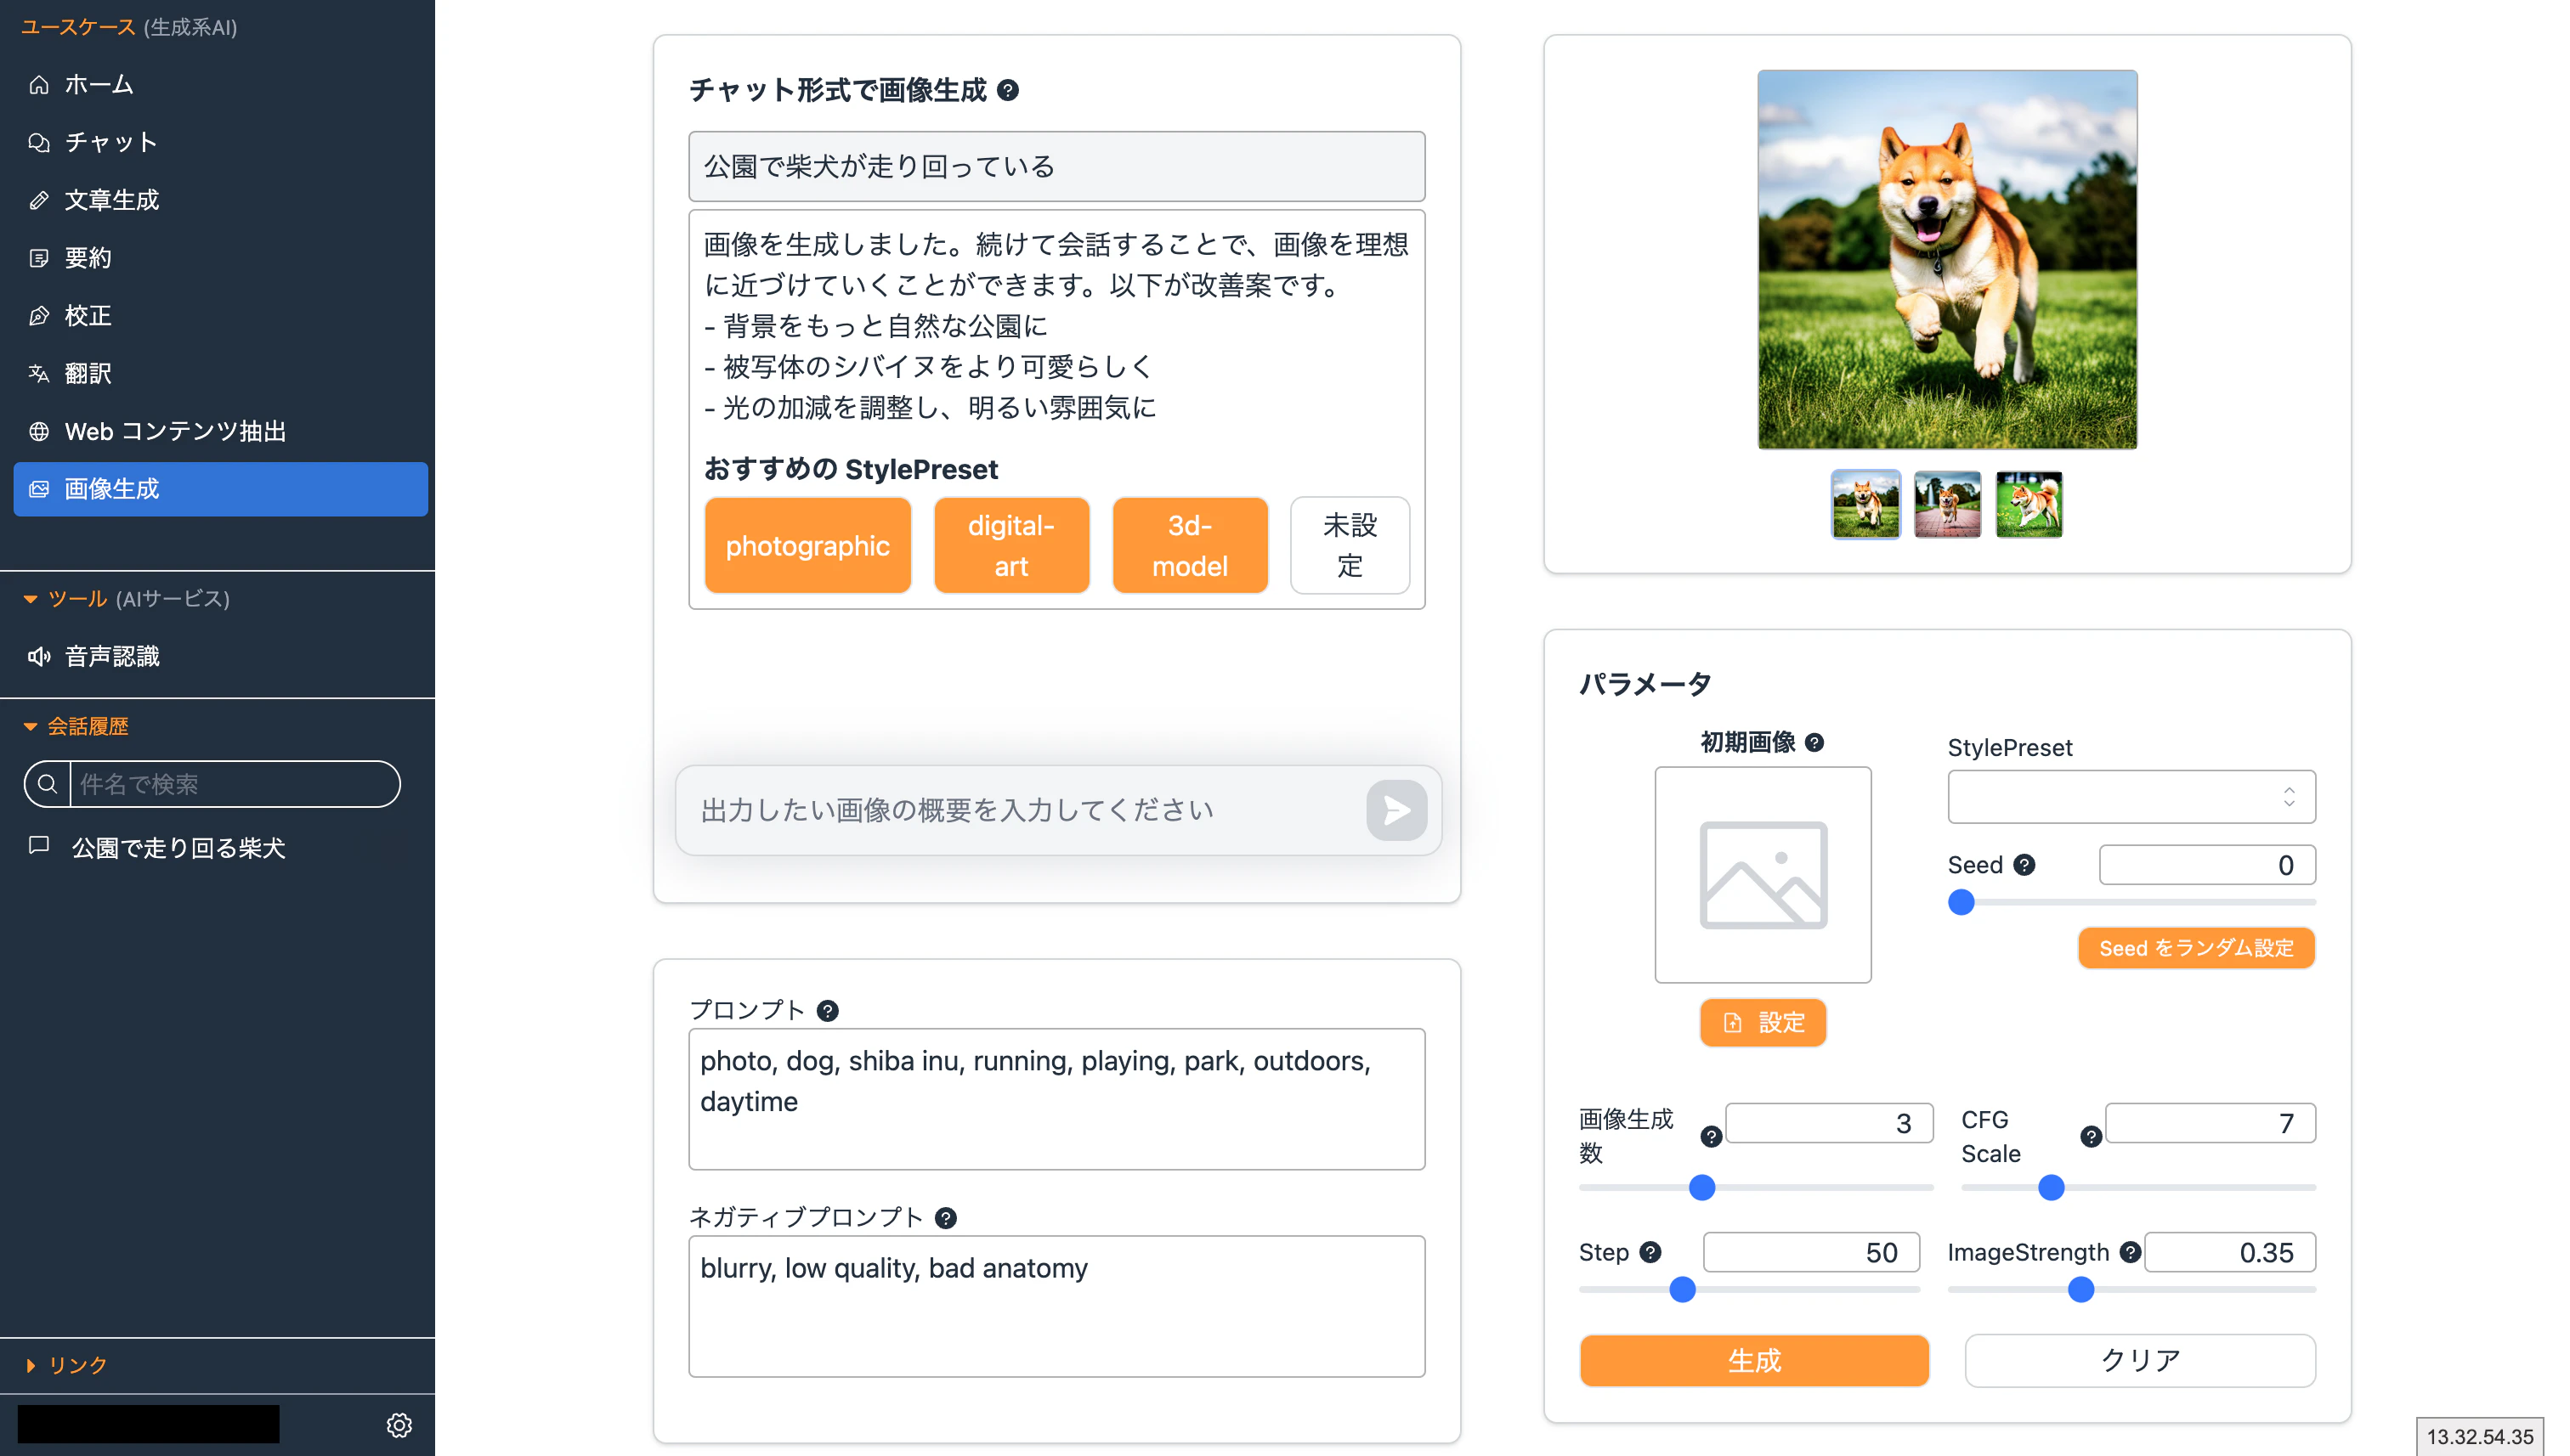
Task: Click the search magnifier icon in 会話履歴
Action: click(47, 784)
